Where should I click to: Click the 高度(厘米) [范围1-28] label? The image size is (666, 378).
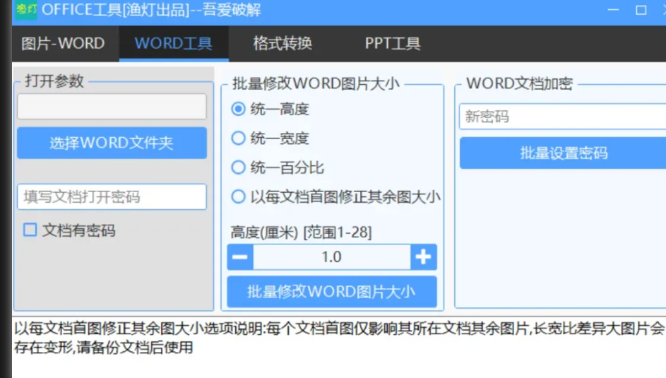click(x=301, y=232)
